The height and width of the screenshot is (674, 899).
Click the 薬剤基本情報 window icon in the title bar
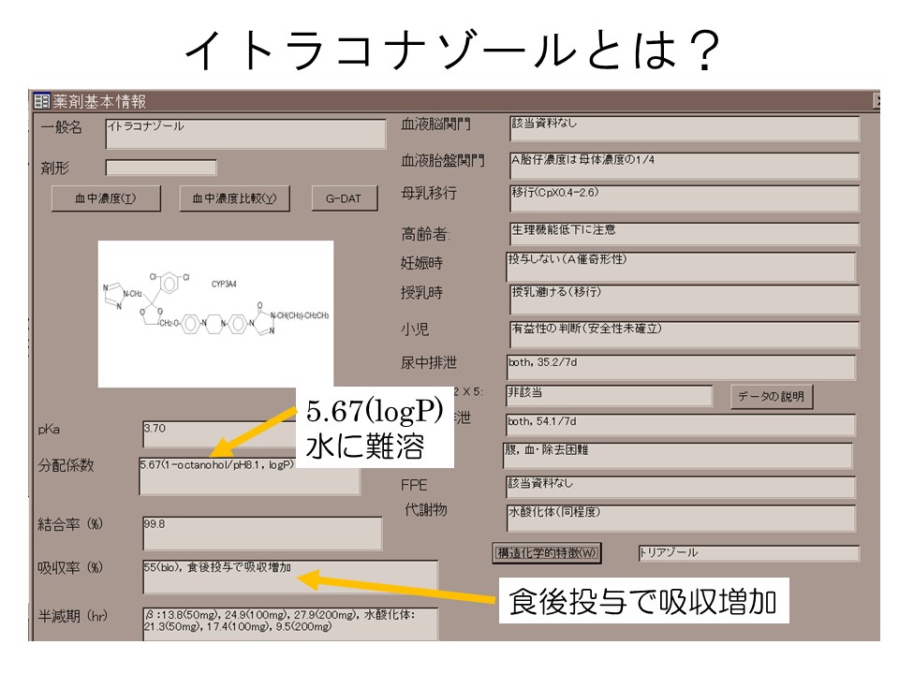(41, 101)
